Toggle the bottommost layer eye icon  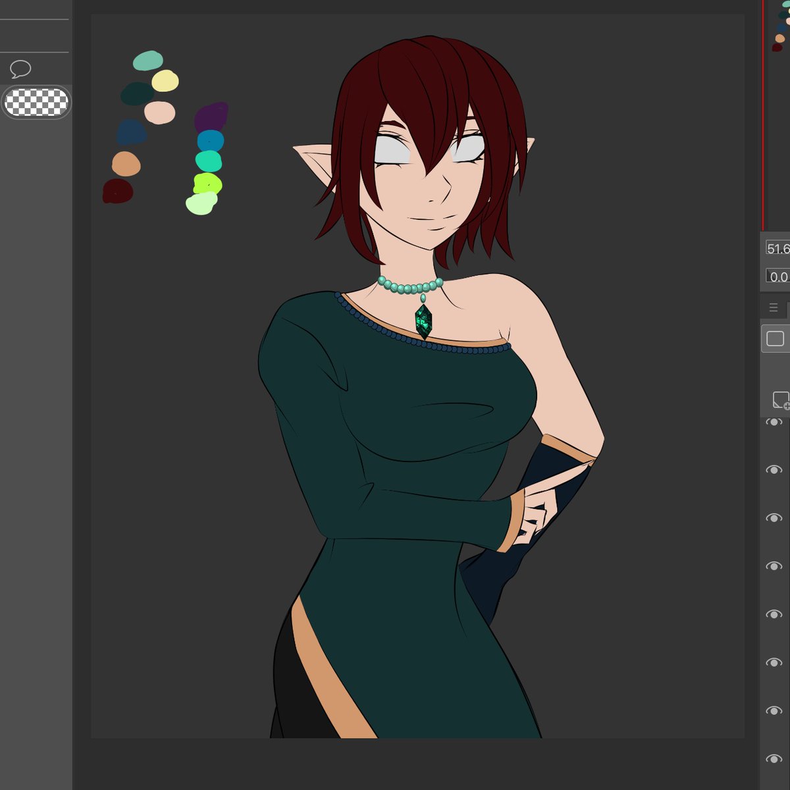coord(774,759)
